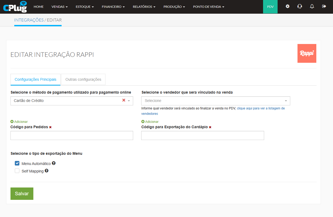The image size is (333, 217).
Task: Focus the Código para Pedidos input
Action: [x=72, y=135]
